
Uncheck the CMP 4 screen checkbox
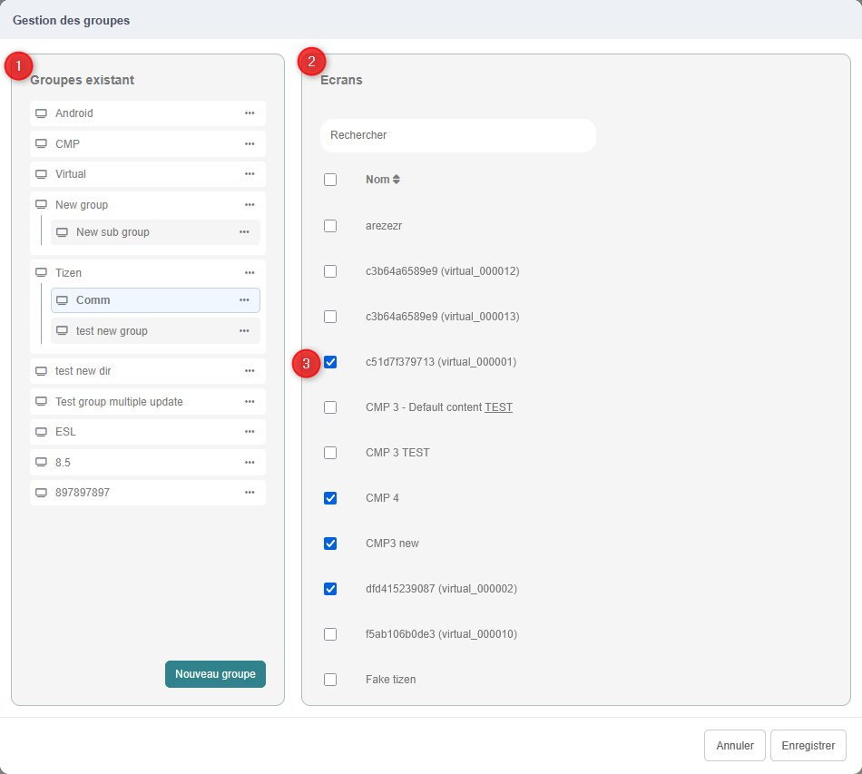point(330,498)
